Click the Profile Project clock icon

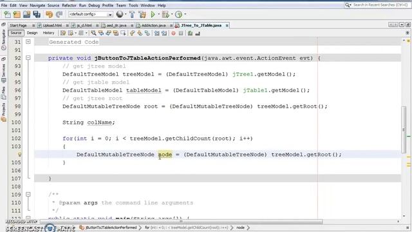click(179, 14)
